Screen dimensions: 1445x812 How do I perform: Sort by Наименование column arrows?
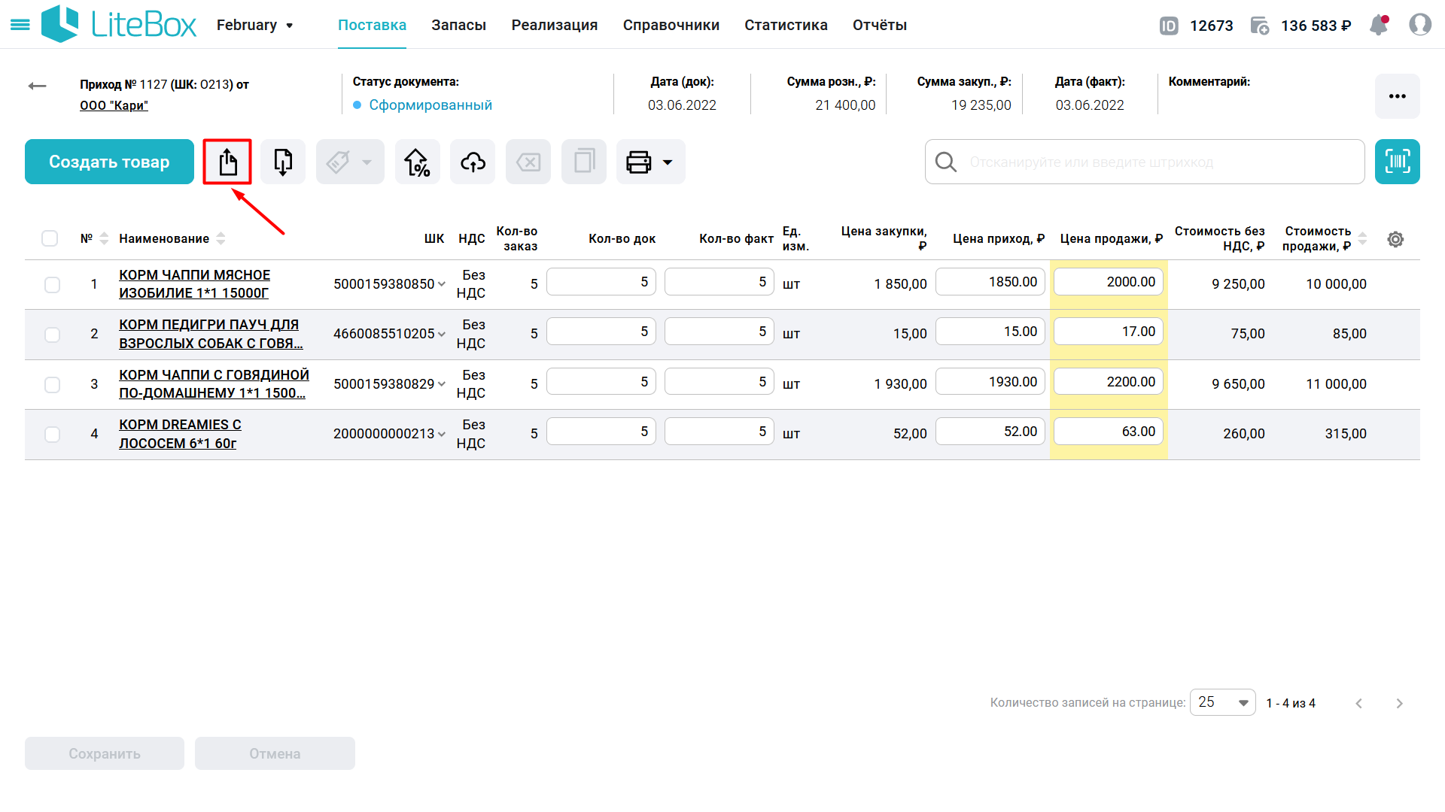click(221, 238)
